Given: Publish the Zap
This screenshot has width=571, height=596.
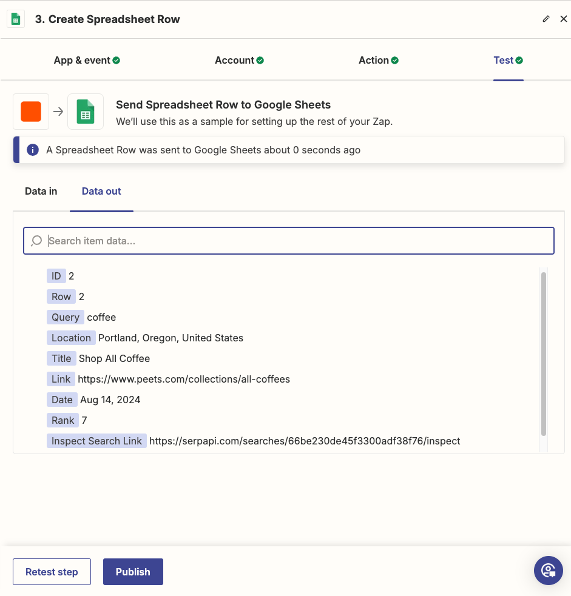Looking at the screenshot, I should (x=133, y=572).
